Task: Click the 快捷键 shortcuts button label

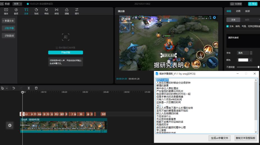Action: (238, 4)
